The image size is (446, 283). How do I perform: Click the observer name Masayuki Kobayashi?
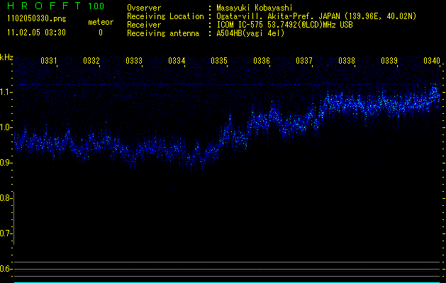(x=255, y=8)
